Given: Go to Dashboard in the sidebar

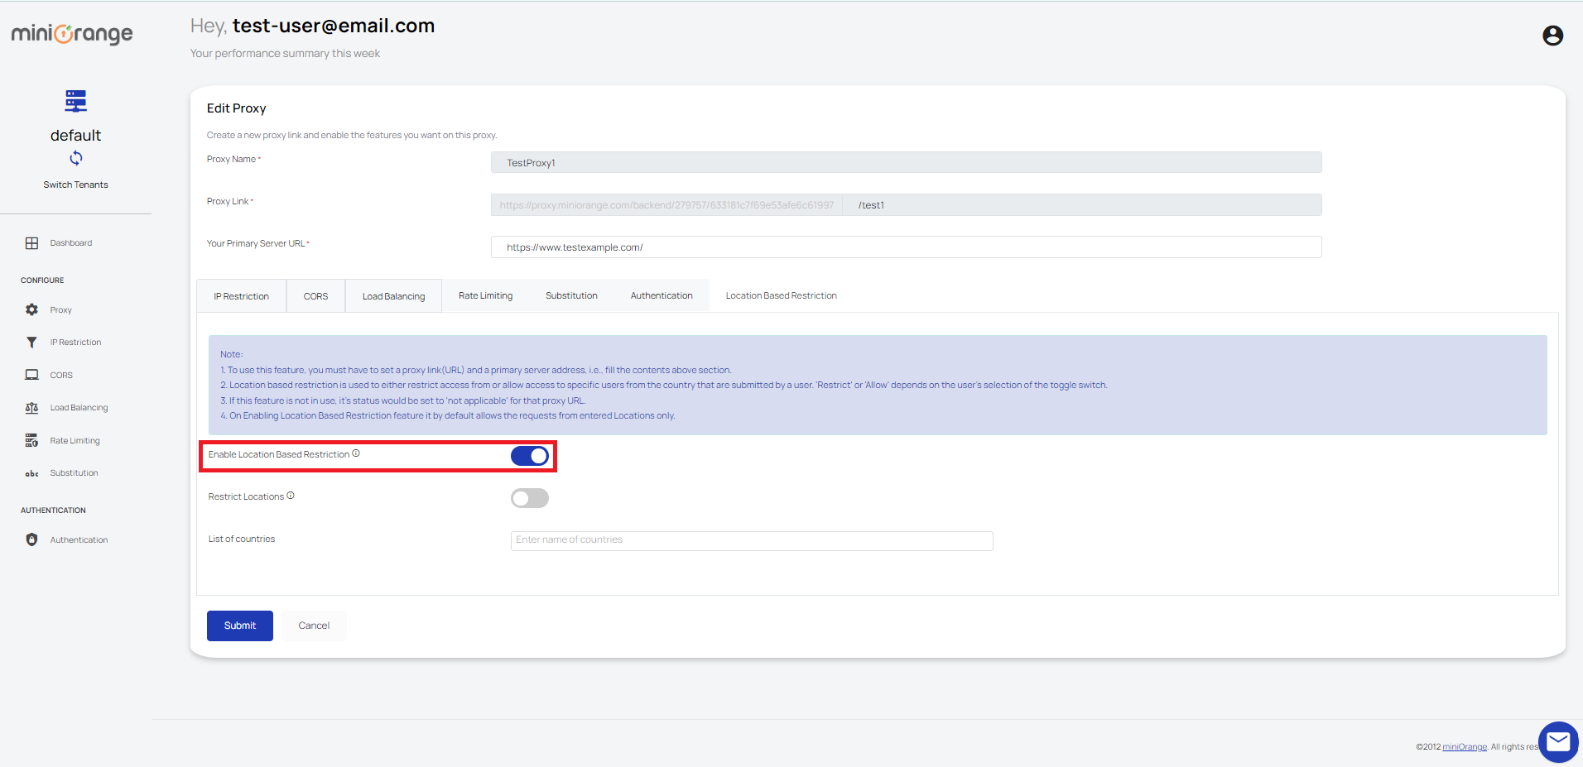Looking at the screenshot, I should pos(70,243).
